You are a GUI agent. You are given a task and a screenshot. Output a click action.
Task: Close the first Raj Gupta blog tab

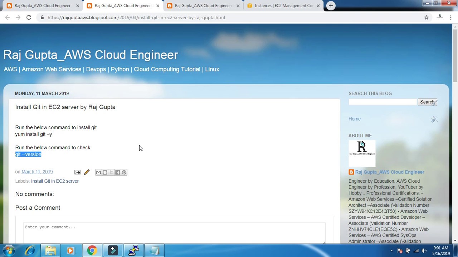(x=78, y=6)
